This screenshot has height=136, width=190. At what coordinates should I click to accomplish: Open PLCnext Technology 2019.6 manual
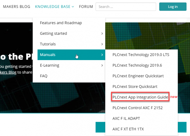click(137, 65)
